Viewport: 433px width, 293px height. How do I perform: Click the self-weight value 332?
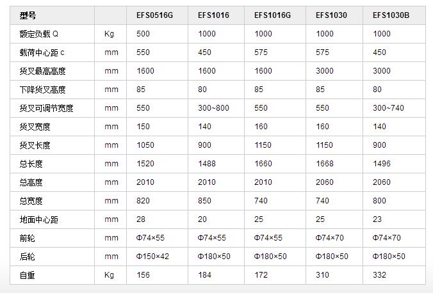tap(379, 275)
